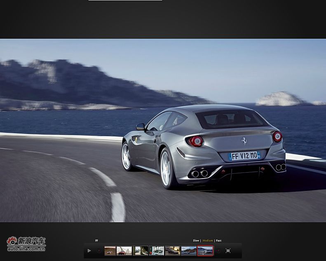Screen dimensions: 326x261
Task: Enter fullscreen view with the expand icon
Action: 228,251
